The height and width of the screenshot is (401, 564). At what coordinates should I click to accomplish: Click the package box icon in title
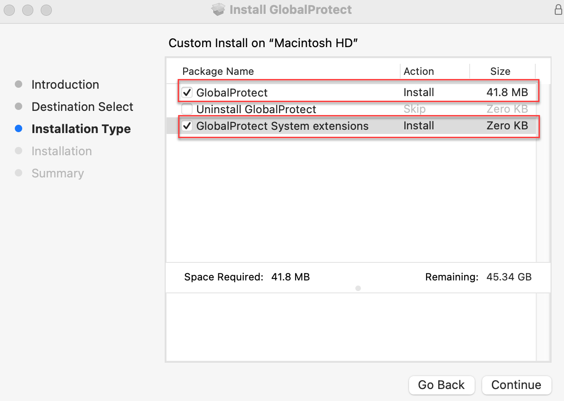click(x=218, y=9)
